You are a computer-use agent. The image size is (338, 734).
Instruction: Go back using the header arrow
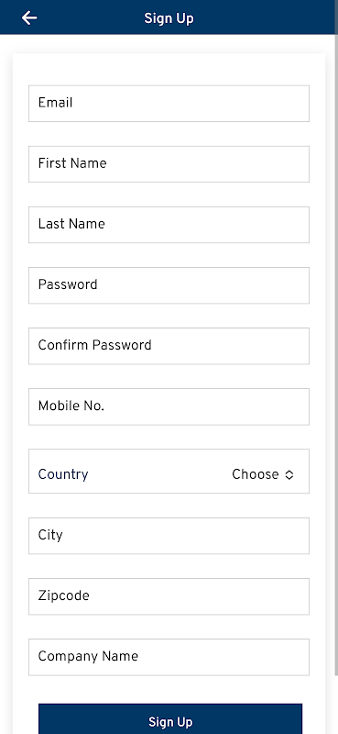click(x=29, y=17)
